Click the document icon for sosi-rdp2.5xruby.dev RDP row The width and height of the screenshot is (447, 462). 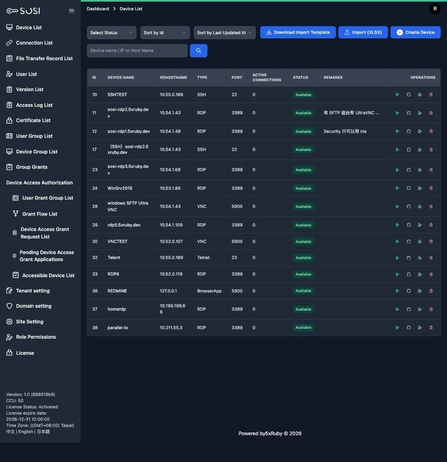pos(408,113)
